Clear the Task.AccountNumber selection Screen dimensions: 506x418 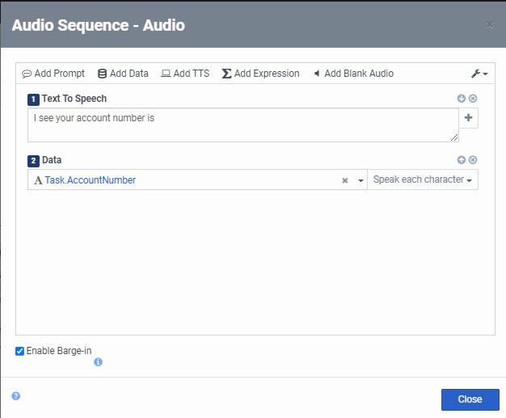point(344,180)
